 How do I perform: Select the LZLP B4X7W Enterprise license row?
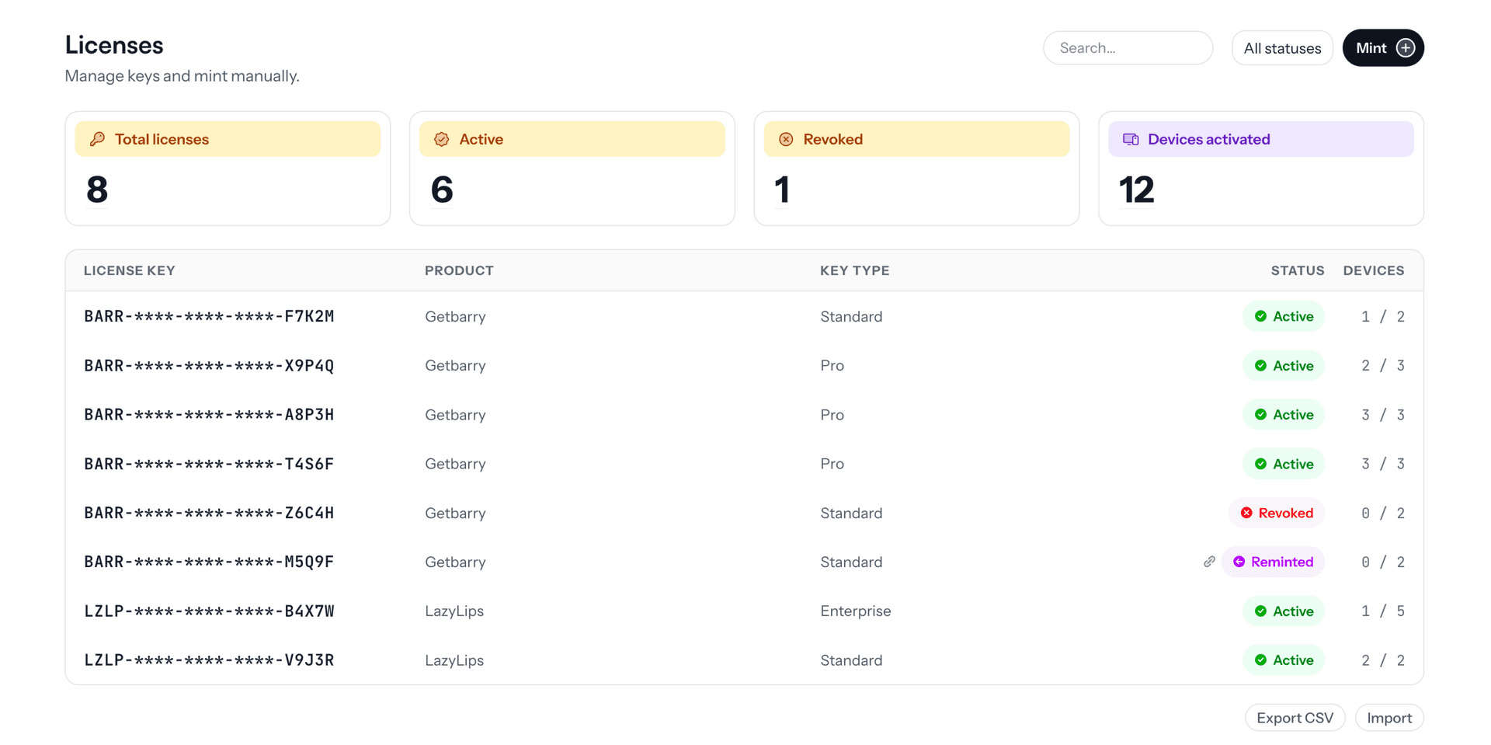(744, 611)
